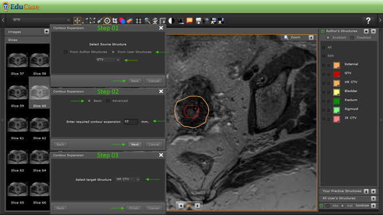Collapse left panel with top-left arrow

point(3,20)
